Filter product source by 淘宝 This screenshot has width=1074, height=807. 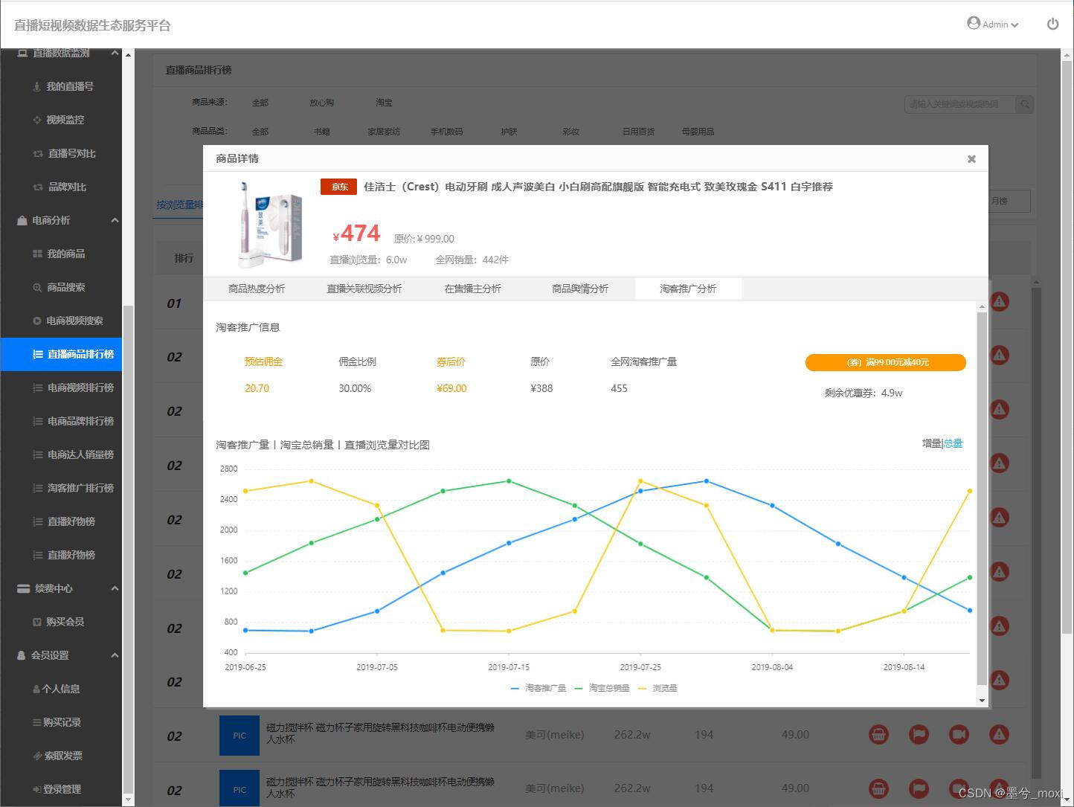(384, 103)
